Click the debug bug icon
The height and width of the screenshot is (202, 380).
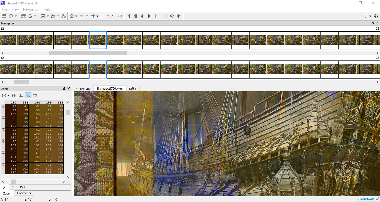53,16
